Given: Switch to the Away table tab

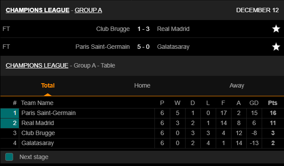Looking at the screenshot, I should click(x=237, y=85).
